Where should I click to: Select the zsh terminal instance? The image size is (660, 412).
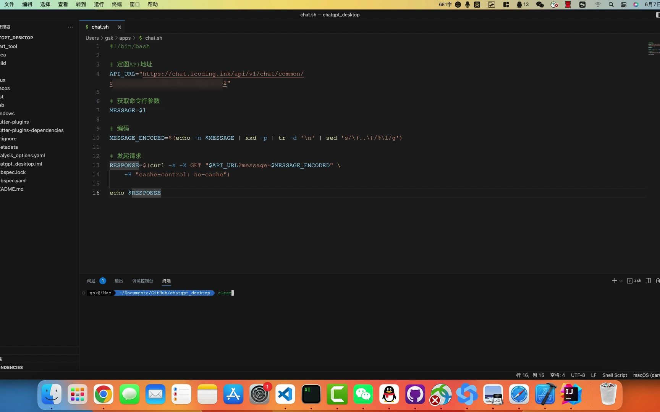coord(634,281)
